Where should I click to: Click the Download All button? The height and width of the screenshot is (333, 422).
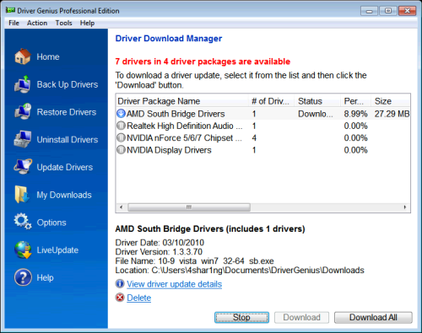coord(373,317)
